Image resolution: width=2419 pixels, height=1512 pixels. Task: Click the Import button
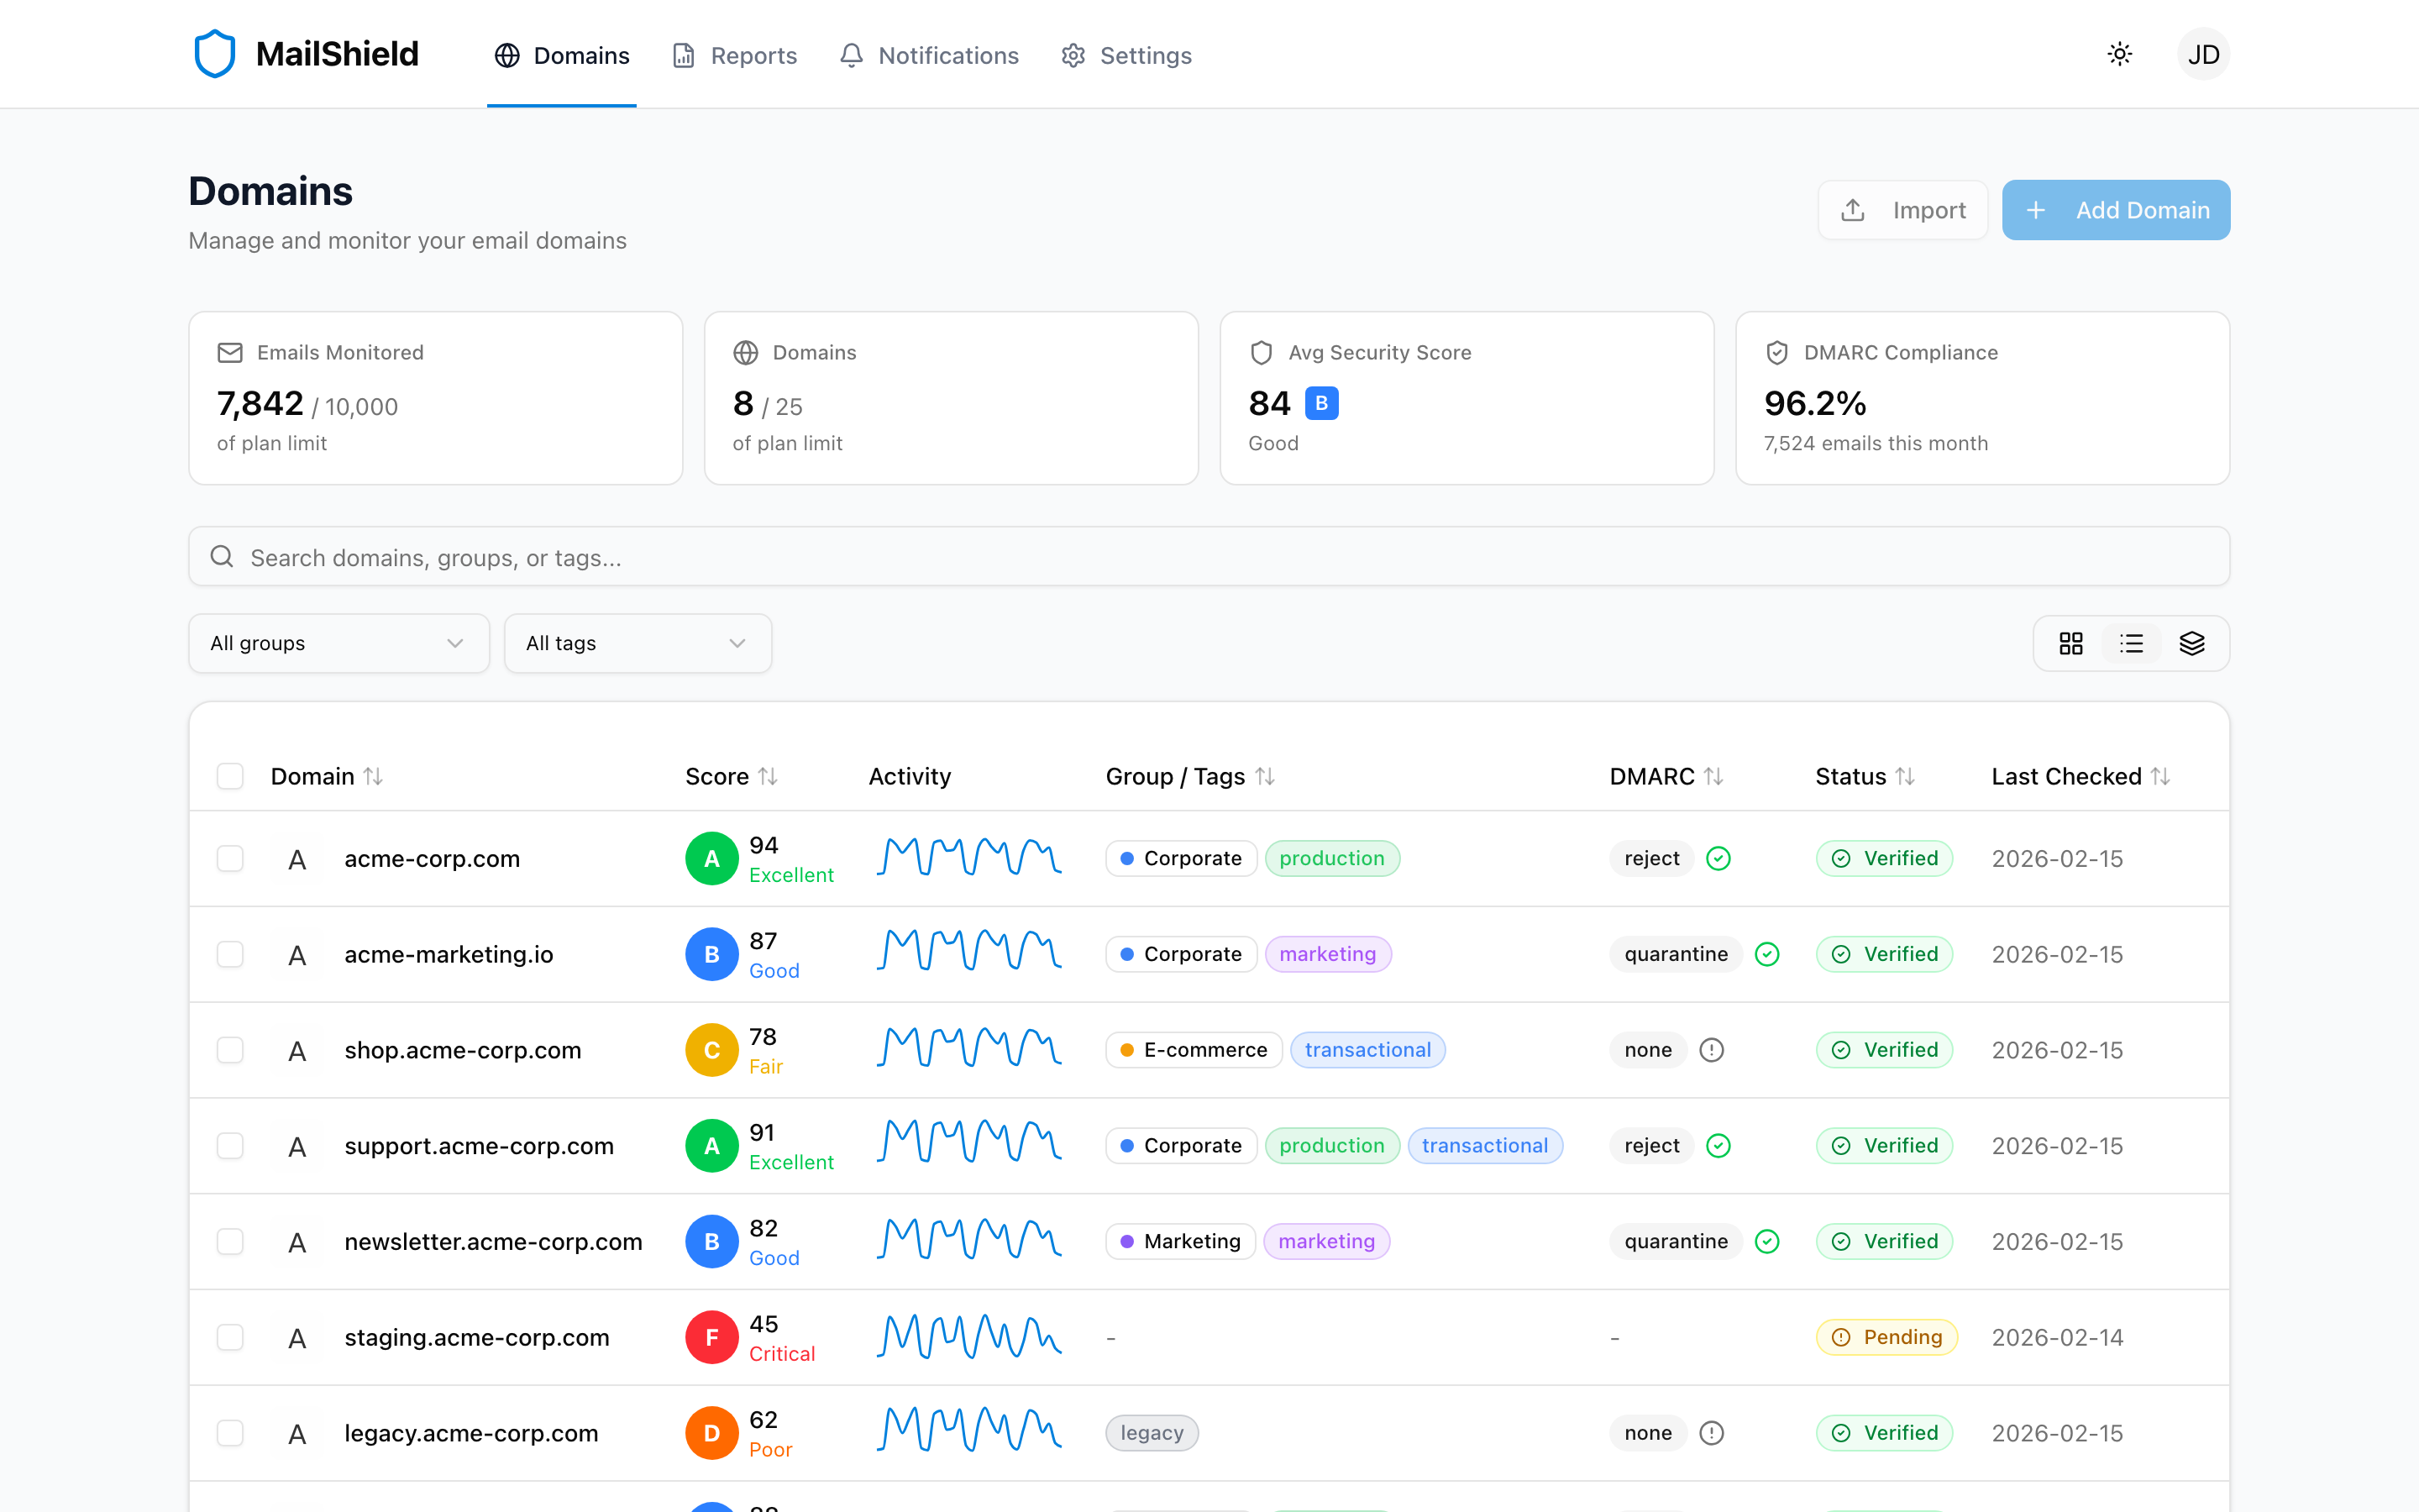tap(1902, 210)
